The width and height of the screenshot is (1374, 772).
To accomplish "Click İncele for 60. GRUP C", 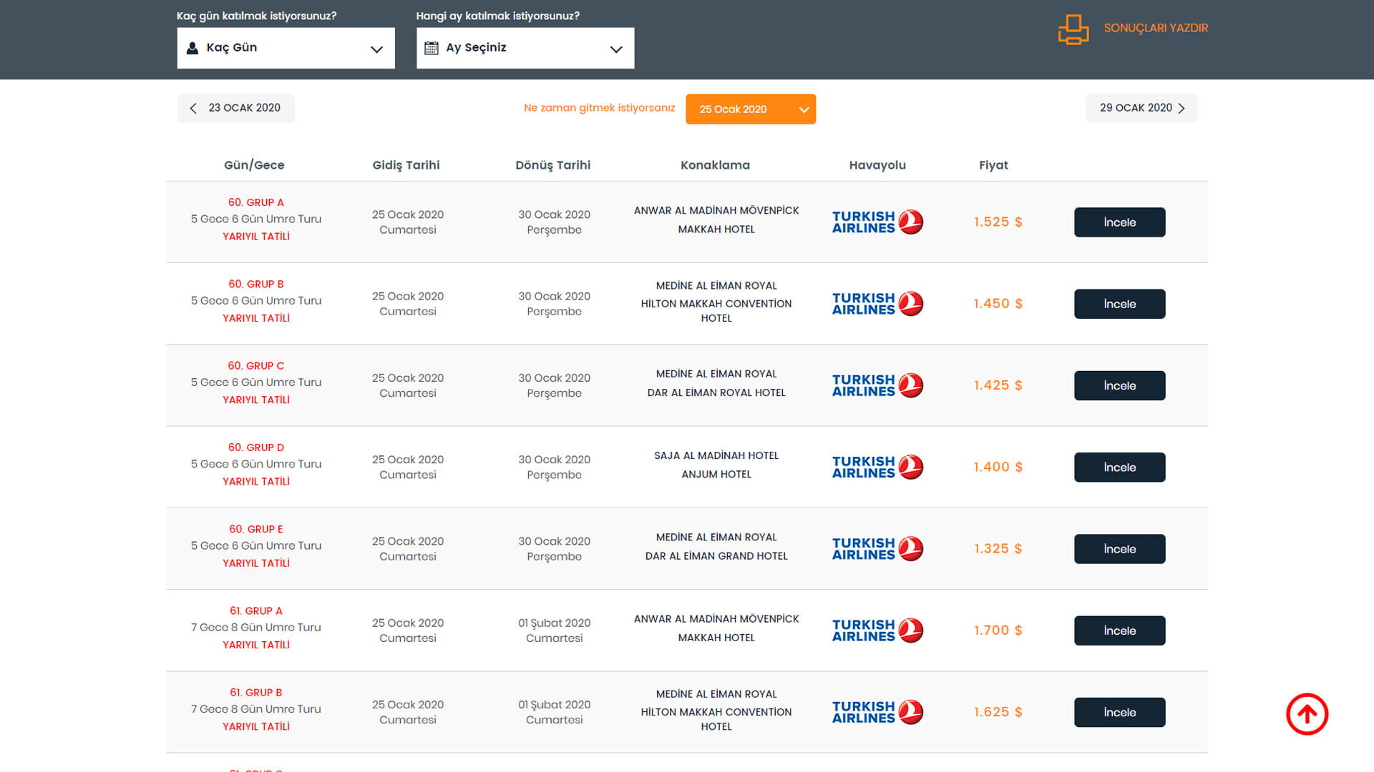I will (x=1119, y=385).
